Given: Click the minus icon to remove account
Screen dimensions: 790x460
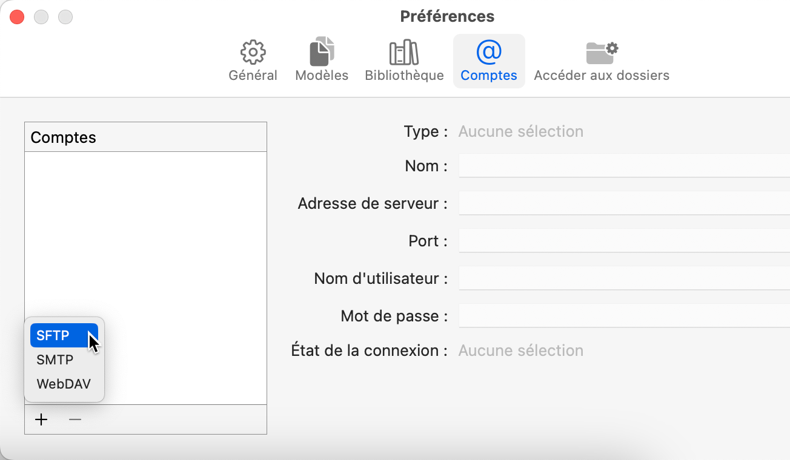Looking at the screenshot, I should tap(75, 419).
